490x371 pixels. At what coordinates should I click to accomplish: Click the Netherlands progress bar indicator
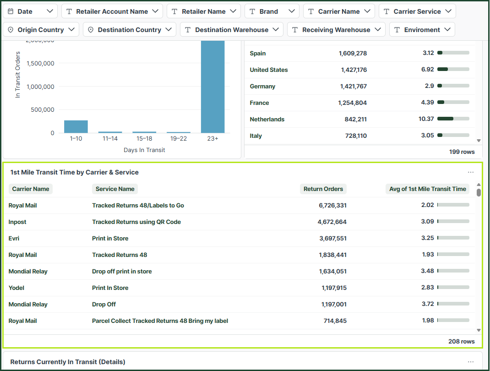tap(453, 119)
